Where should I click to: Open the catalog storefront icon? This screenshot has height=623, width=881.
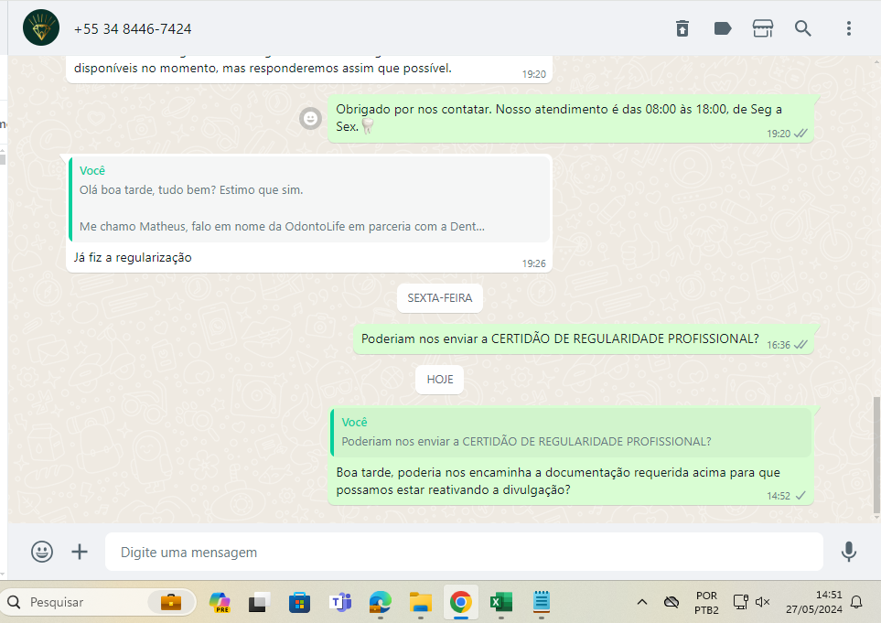(x=763, y=28)
